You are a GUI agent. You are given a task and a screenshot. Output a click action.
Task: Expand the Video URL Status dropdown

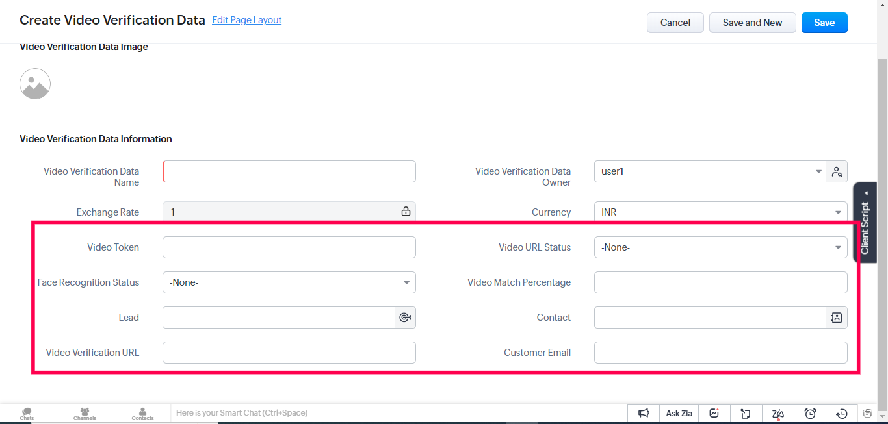(x=720, y=247)
